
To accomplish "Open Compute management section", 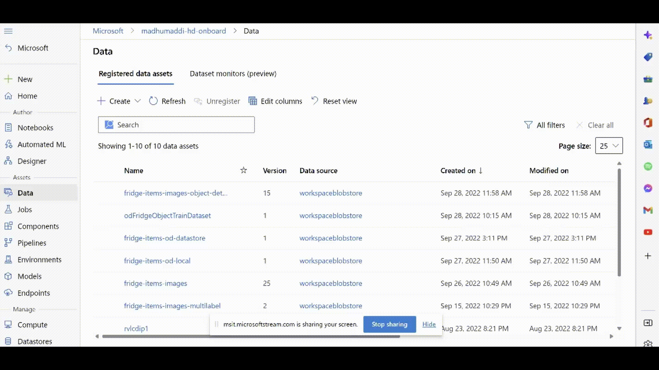I will pyautogui.click(x=32, y=324).
